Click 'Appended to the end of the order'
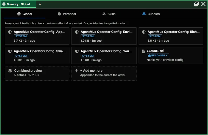This screenshot has height=135, width=208. click(x=103, y=75)
